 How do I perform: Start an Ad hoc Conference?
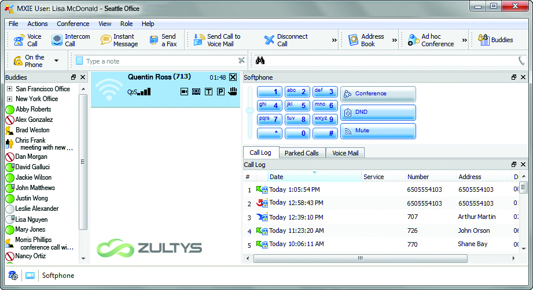[x=431, y=40]
